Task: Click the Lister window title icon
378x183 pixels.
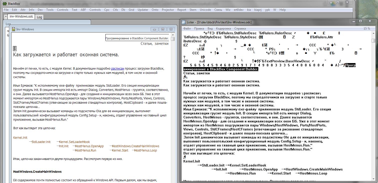Action: pyautogui.click(x=184, y=22)
